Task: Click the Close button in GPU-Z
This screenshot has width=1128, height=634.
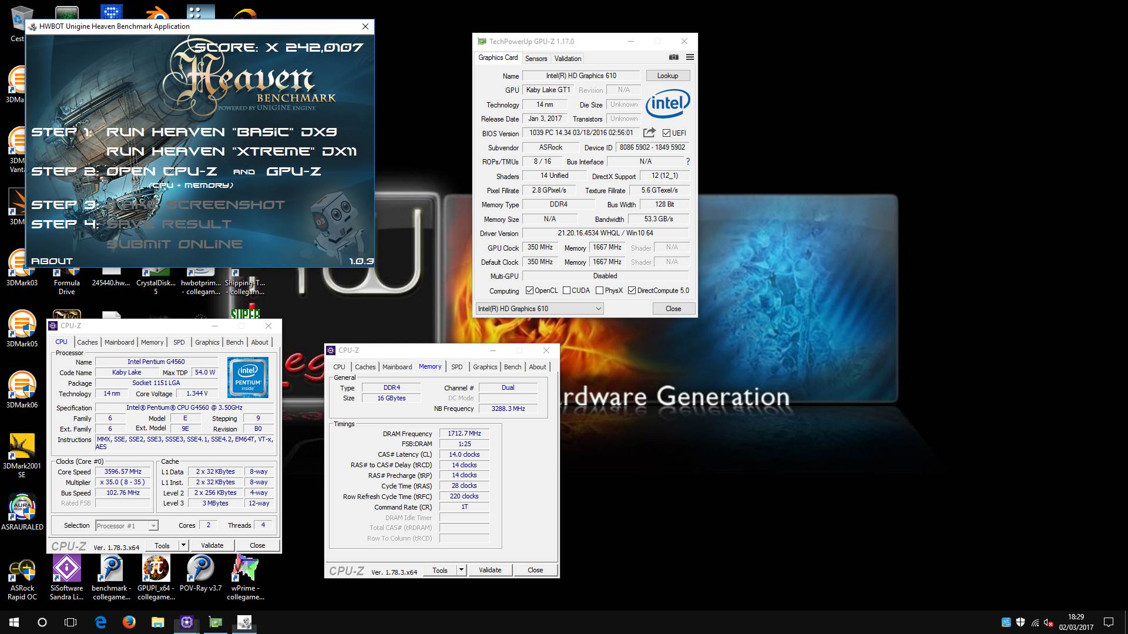Action: click(x=673, y=309)
